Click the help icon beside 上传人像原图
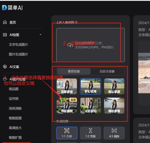This screenshot has width=150, height=143. click(x=76, y=22)
